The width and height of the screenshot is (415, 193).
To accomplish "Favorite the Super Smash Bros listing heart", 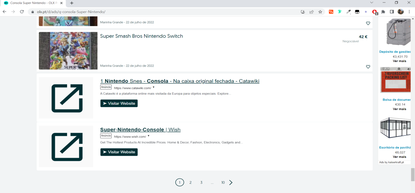I will coord(368,67).
